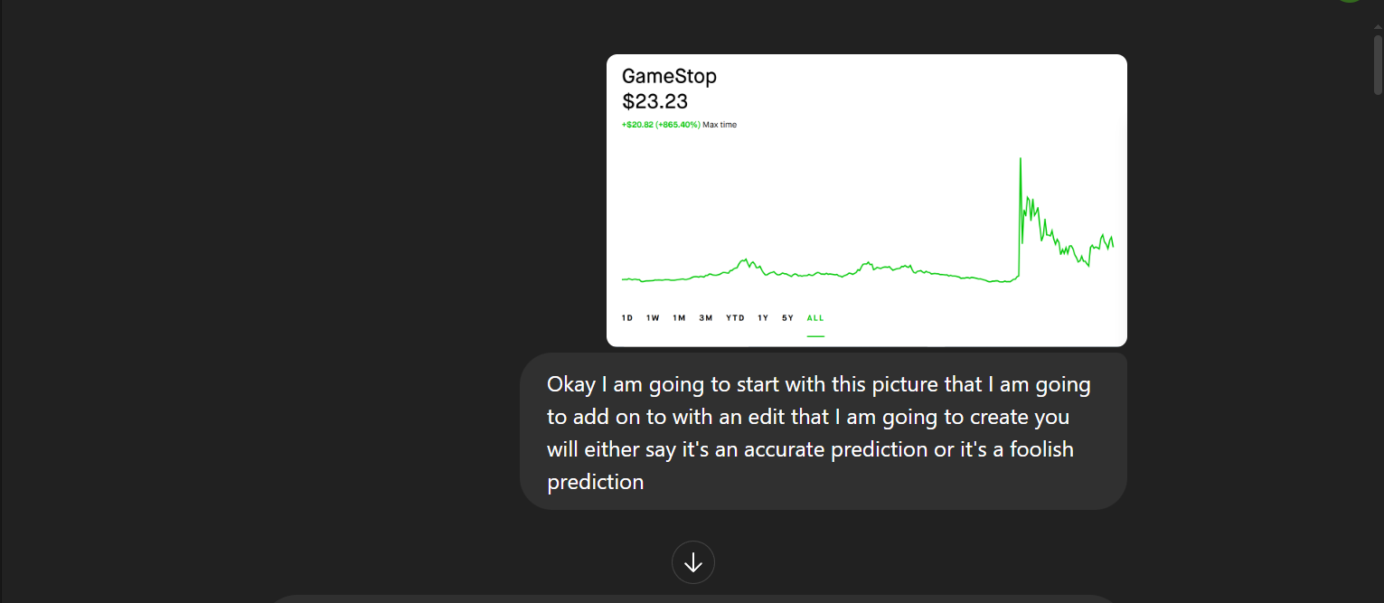Viewport: 1384px width, 603px height.
Task: Pick the 5Y chart range
Action: [x=788, y=318]
